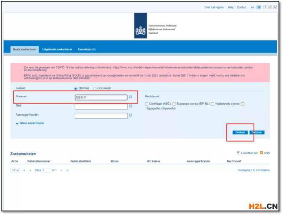
Task: Open the Over het register link
Action: click(214, 7)
